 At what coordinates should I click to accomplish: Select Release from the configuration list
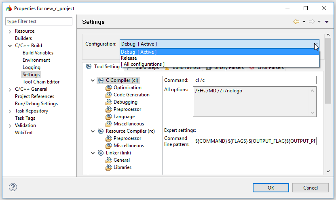click(x=129, y=58)
